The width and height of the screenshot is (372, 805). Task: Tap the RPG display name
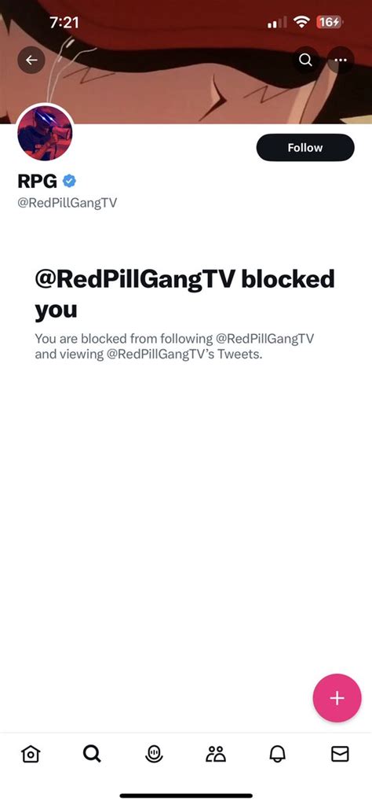[x=38, y=181]
